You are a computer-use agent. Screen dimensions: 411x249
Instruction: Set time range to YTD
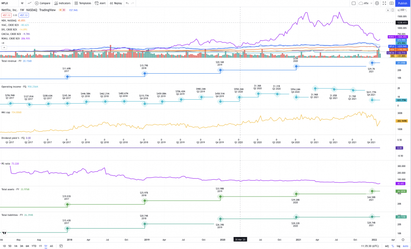click(34, 246)
